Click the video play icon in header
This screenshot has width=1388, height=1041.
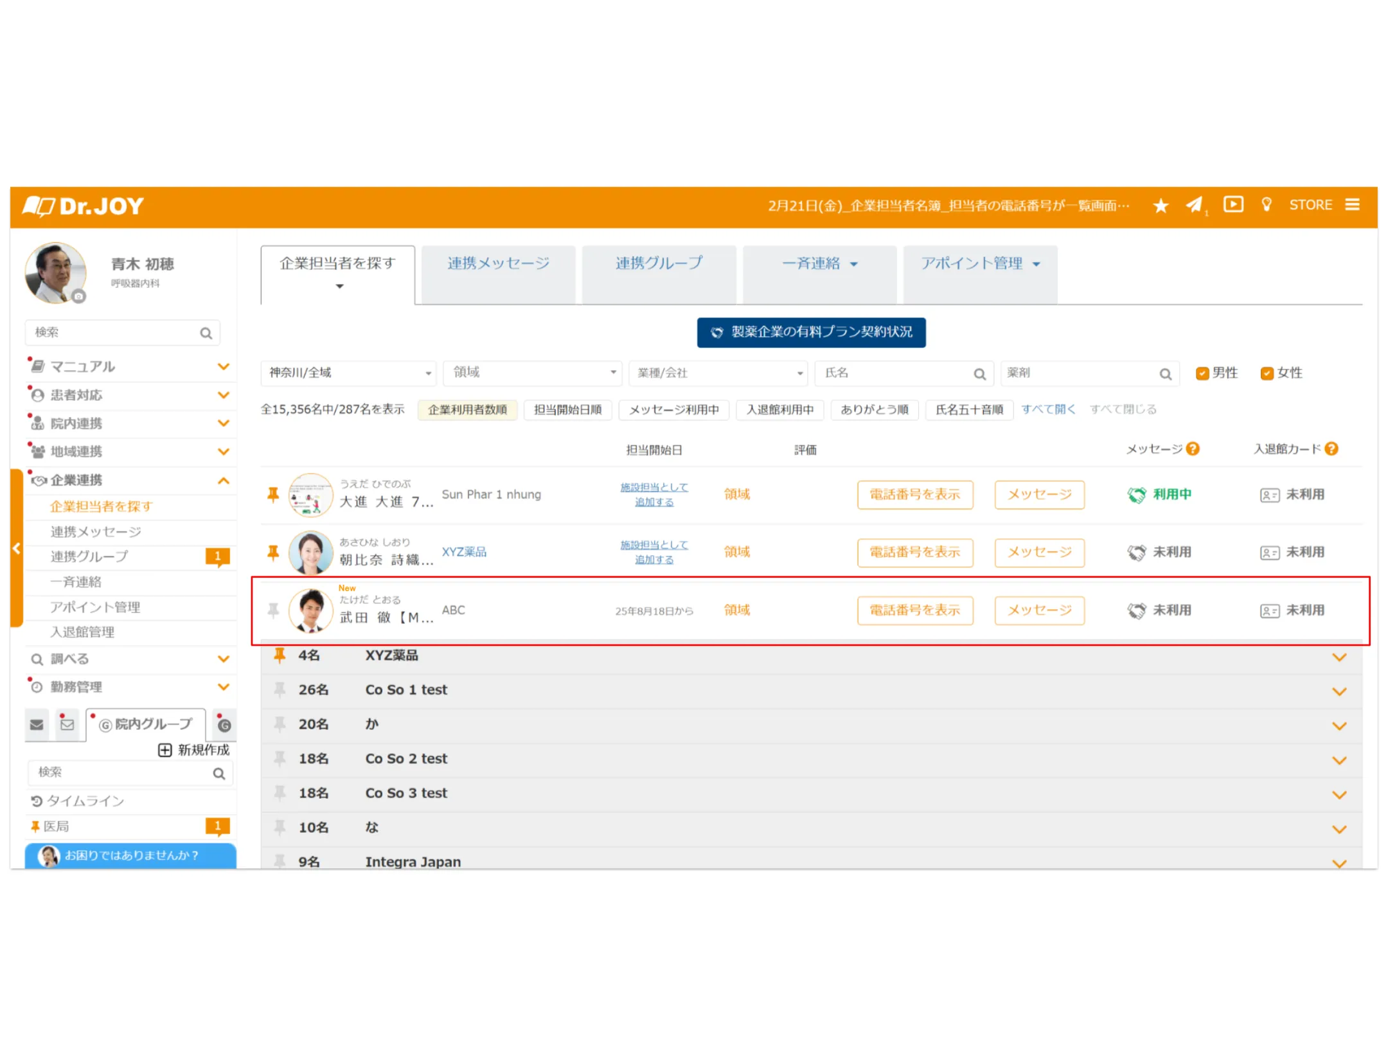click(1232, 204)
